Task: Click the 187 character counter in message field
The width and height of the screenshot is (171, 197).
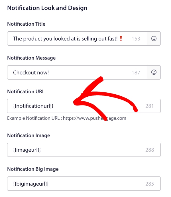Action: tap(136, 73)
